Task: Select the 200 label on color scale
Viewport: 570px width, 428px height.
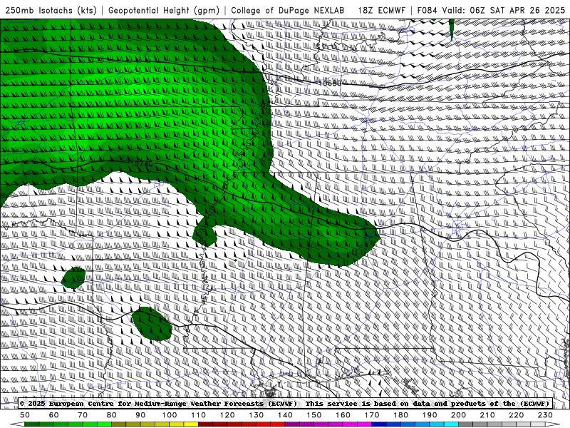Action: [x=458, y=415]
